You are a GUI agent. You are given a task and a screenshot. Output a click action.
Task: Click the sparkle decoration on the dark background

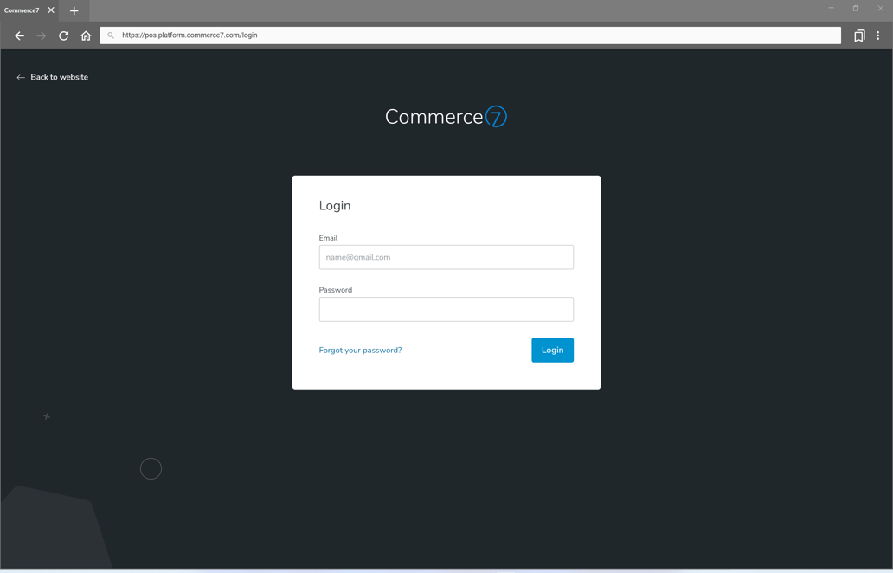tap(46, 416)
